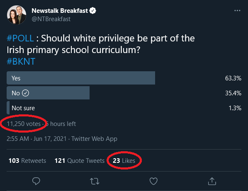248x191 pixels.
Task: Click the checkmark icon beside No option
Action: click(25, 93)
